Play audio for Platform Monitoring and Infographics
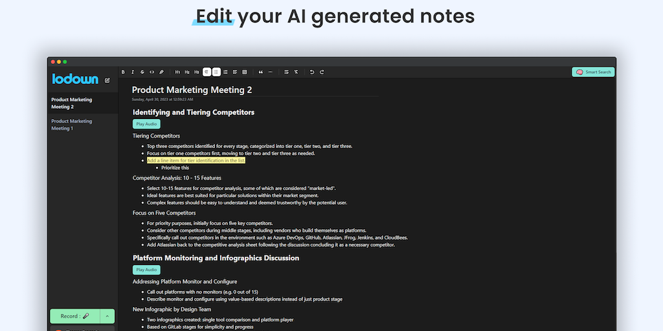 click(x=146, y=270)
